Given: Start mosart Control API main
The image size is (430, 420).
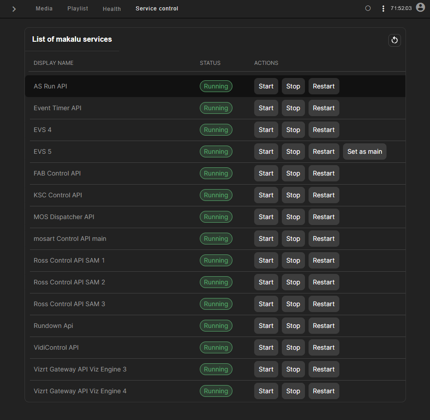Looking at the screenshot, I should point(266,239).
